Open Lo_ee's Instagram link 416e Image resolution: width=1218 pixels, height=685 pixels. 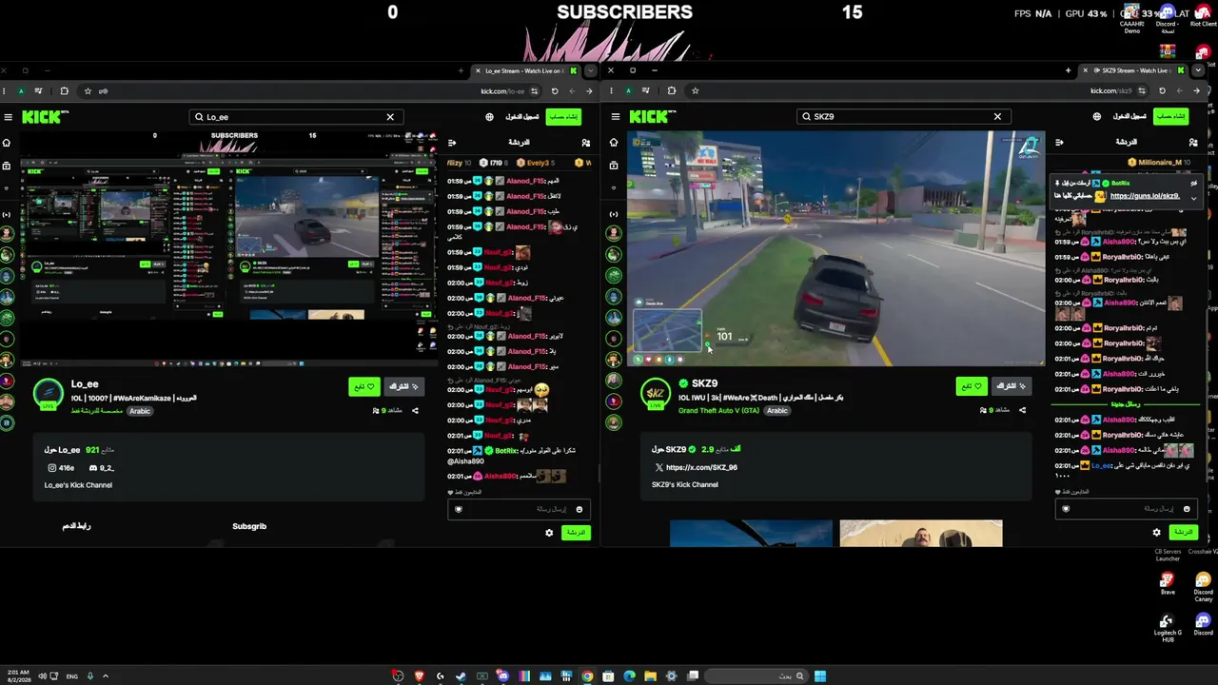point(61,468)
